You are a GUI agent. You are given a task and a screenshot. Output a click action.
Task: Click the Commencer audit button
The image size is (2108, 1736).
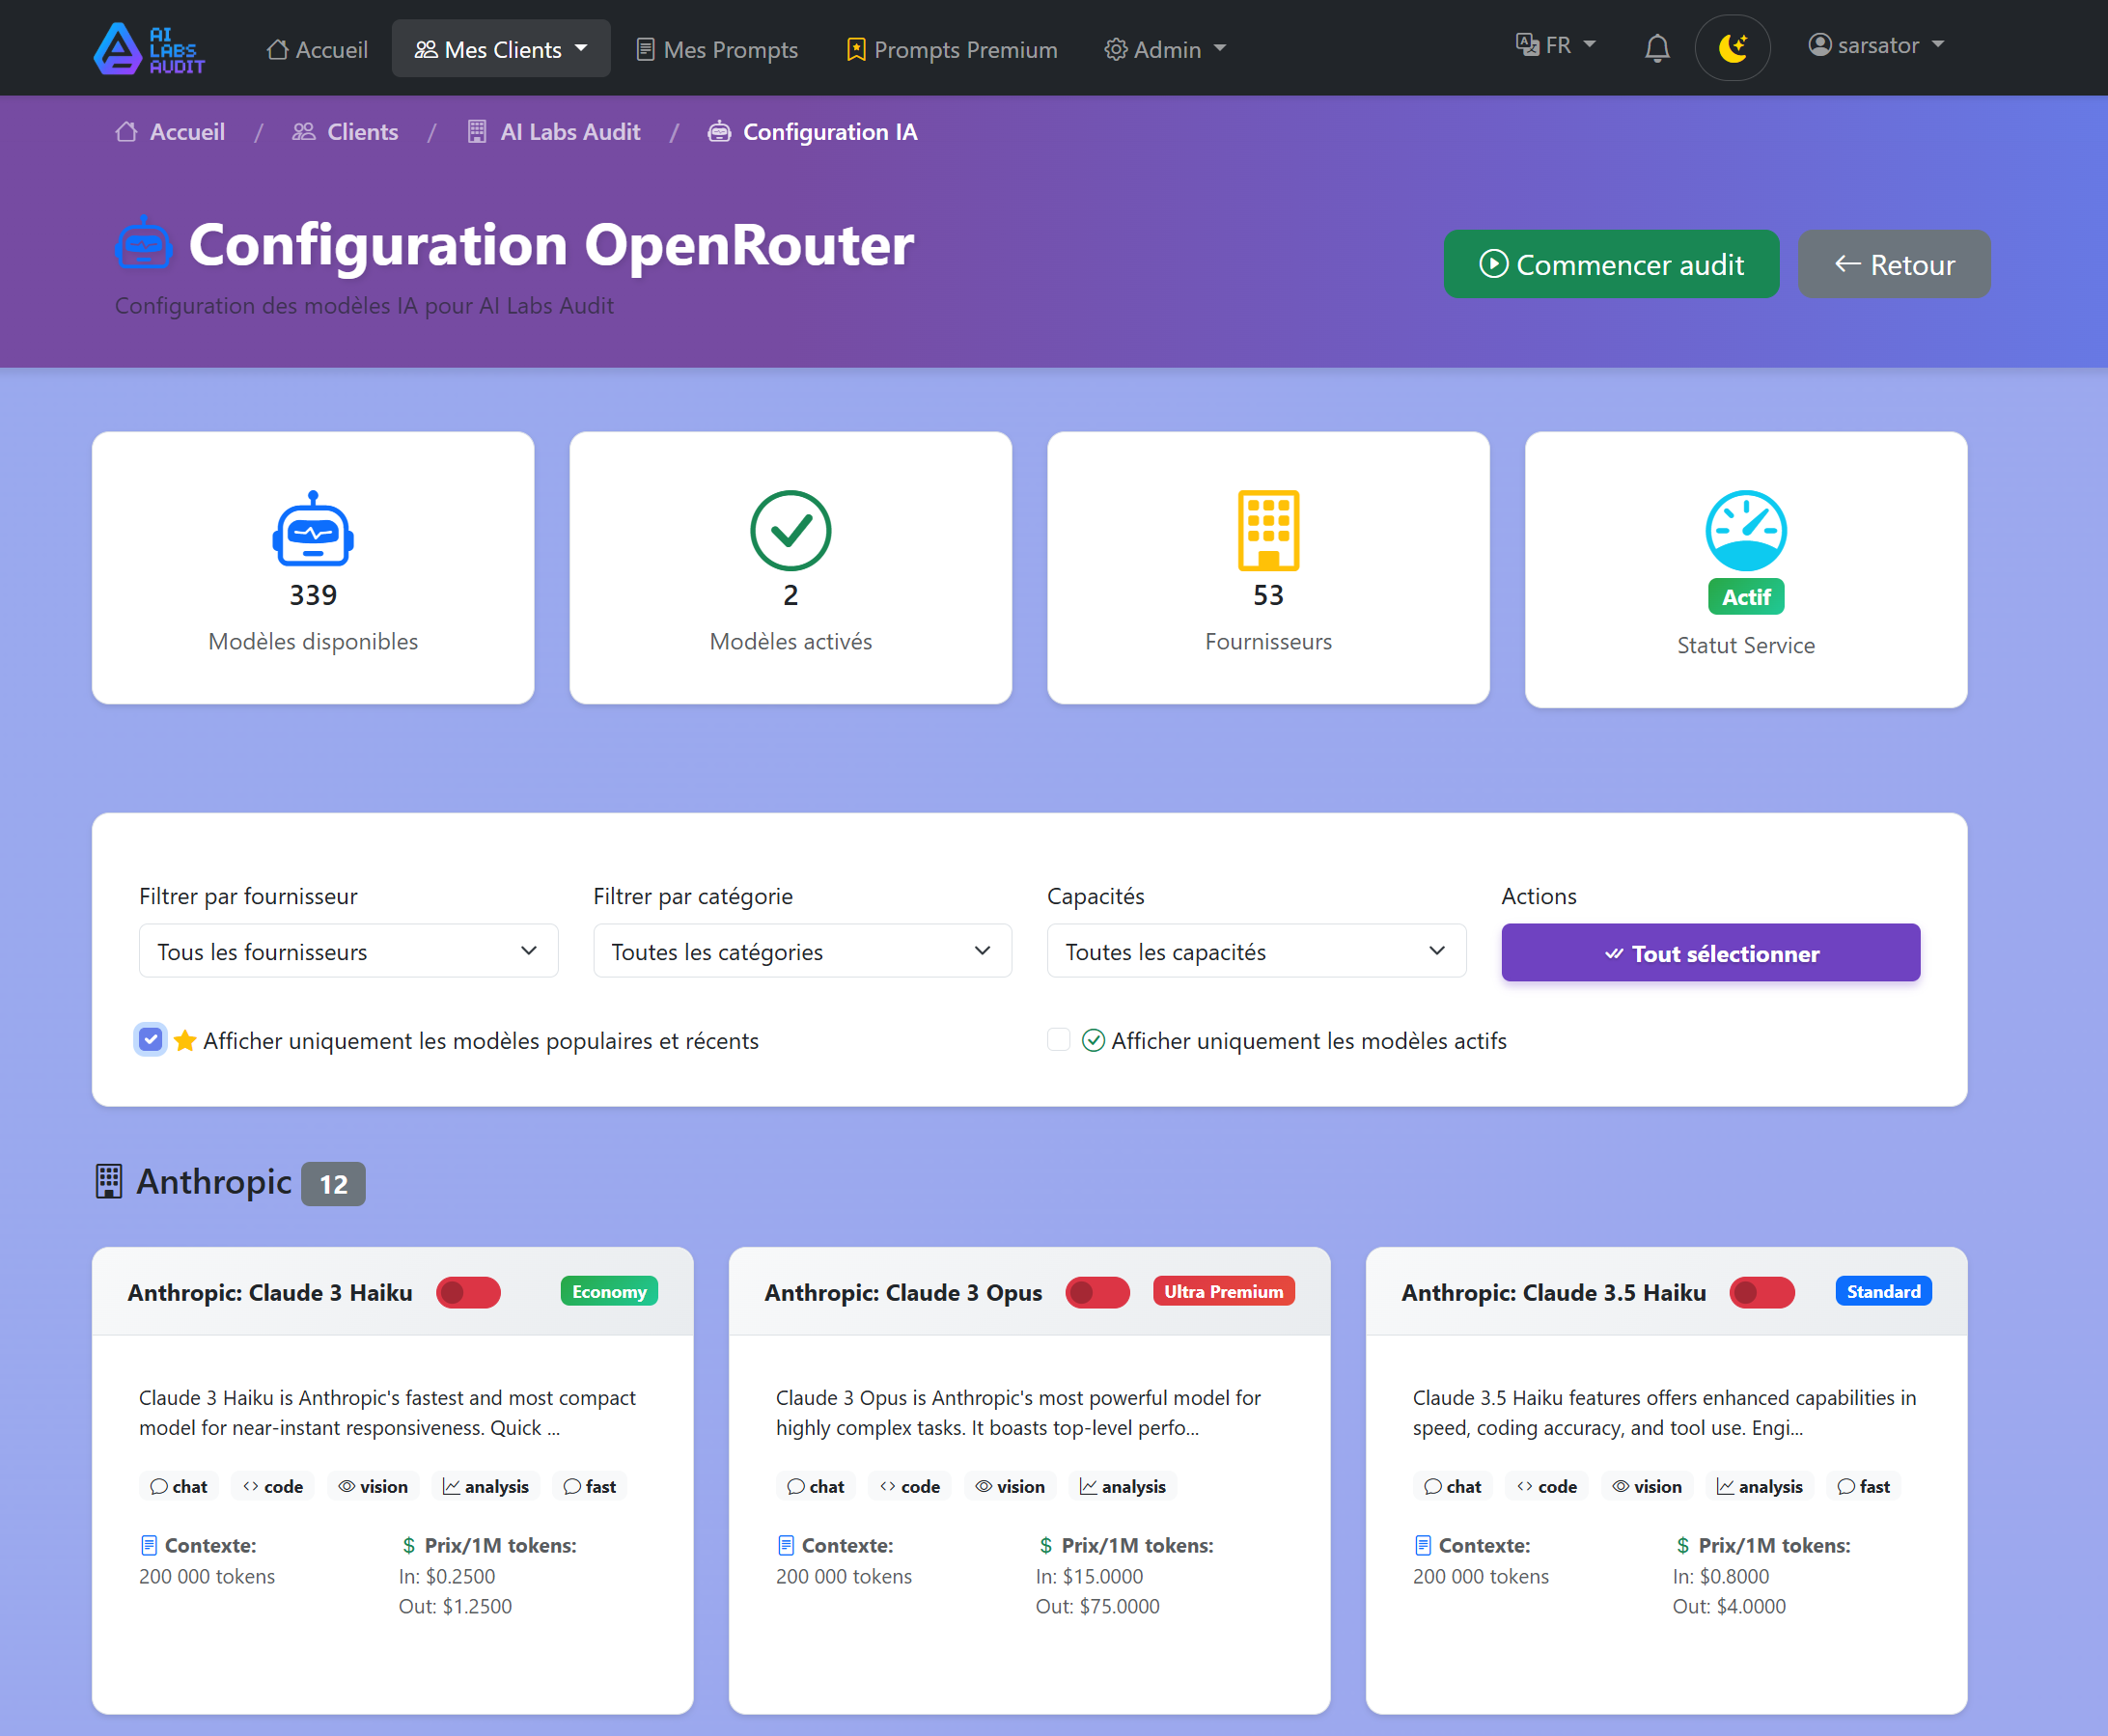tap(1610, 264)
